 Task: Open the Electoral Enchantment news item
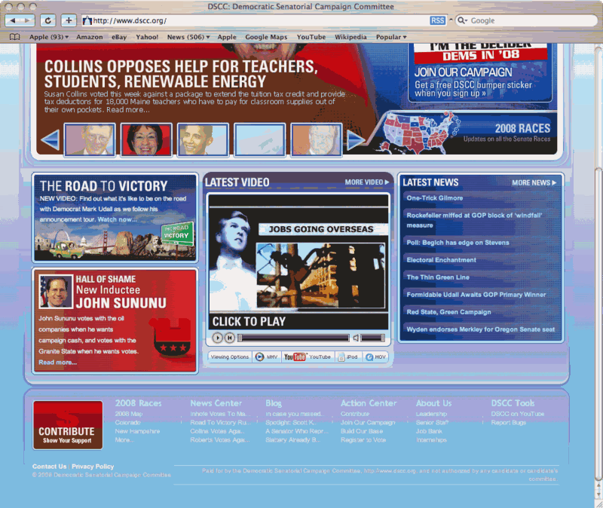[441, 260]
